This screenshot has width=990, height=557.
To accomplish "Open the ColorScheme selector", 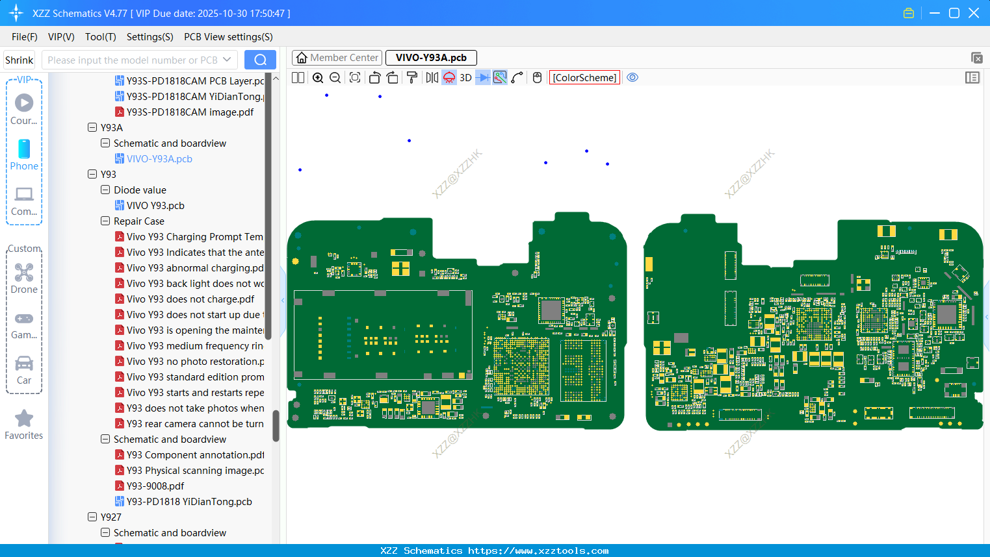I will pos(584,78).
